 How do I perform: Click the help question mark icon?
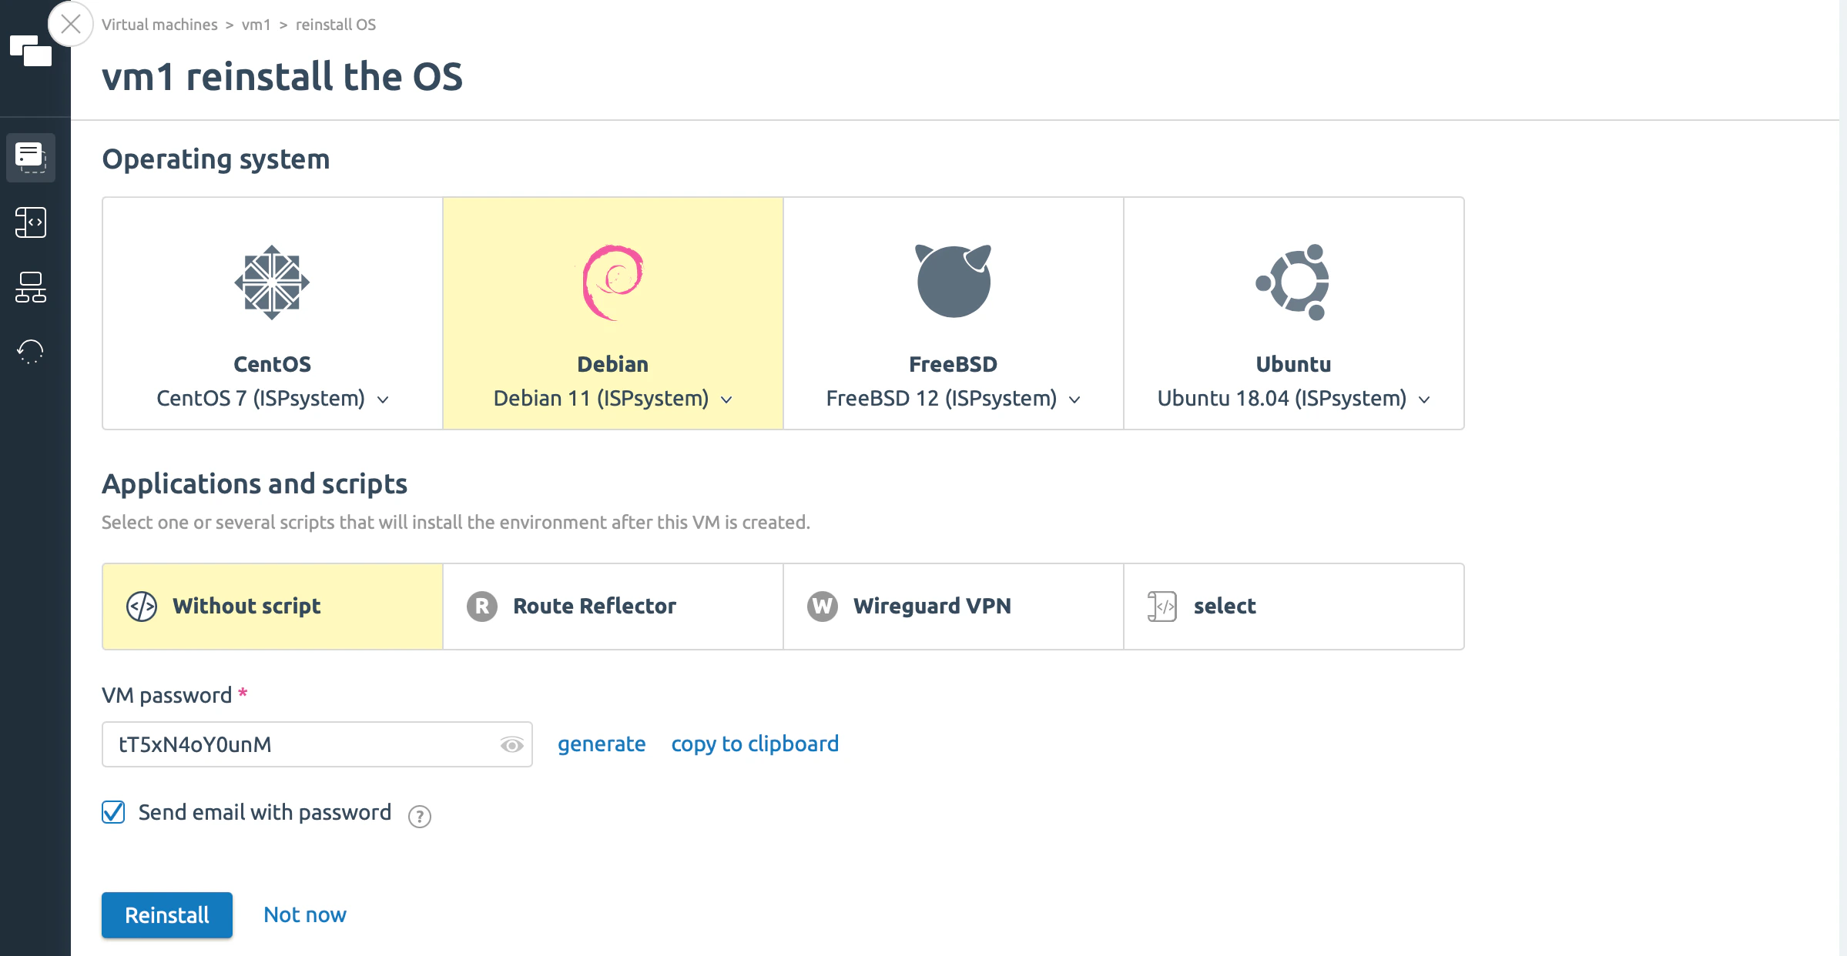pos(419,816)
